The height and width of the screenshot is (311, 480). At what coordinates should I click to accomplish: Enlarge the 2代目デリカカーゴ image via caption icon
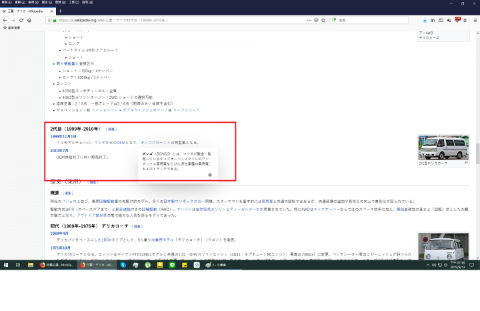466,163
